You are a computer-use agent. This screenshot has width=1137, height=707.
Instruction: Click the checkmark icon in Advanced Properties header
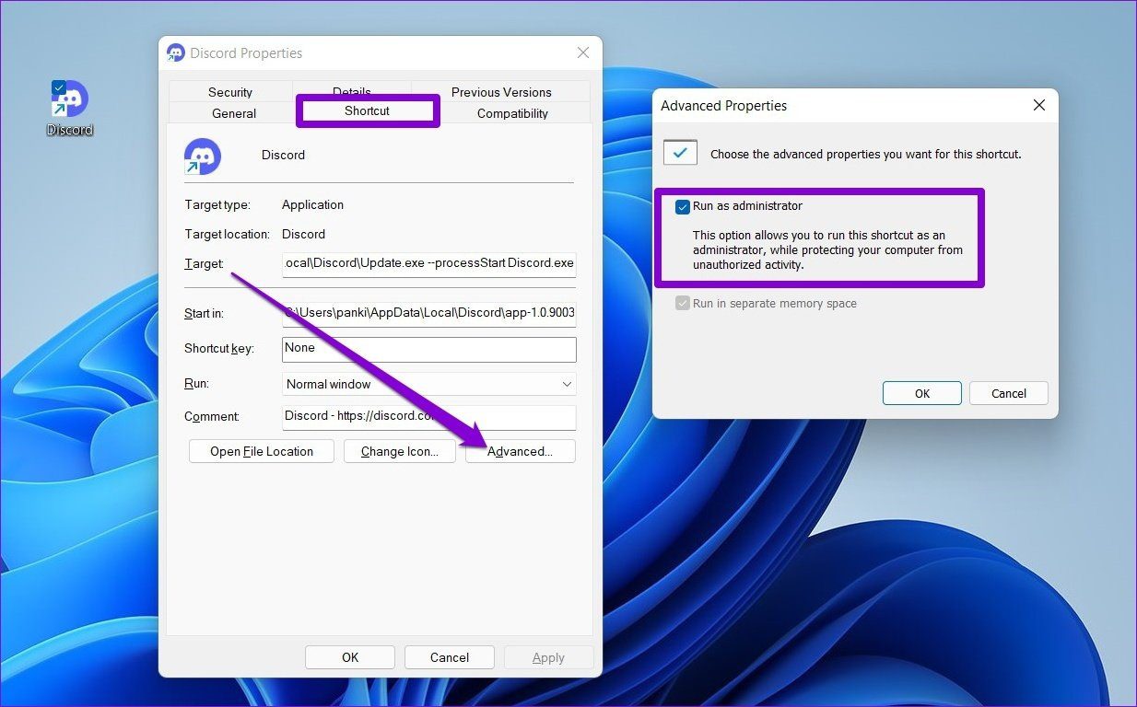click(680, 153)
